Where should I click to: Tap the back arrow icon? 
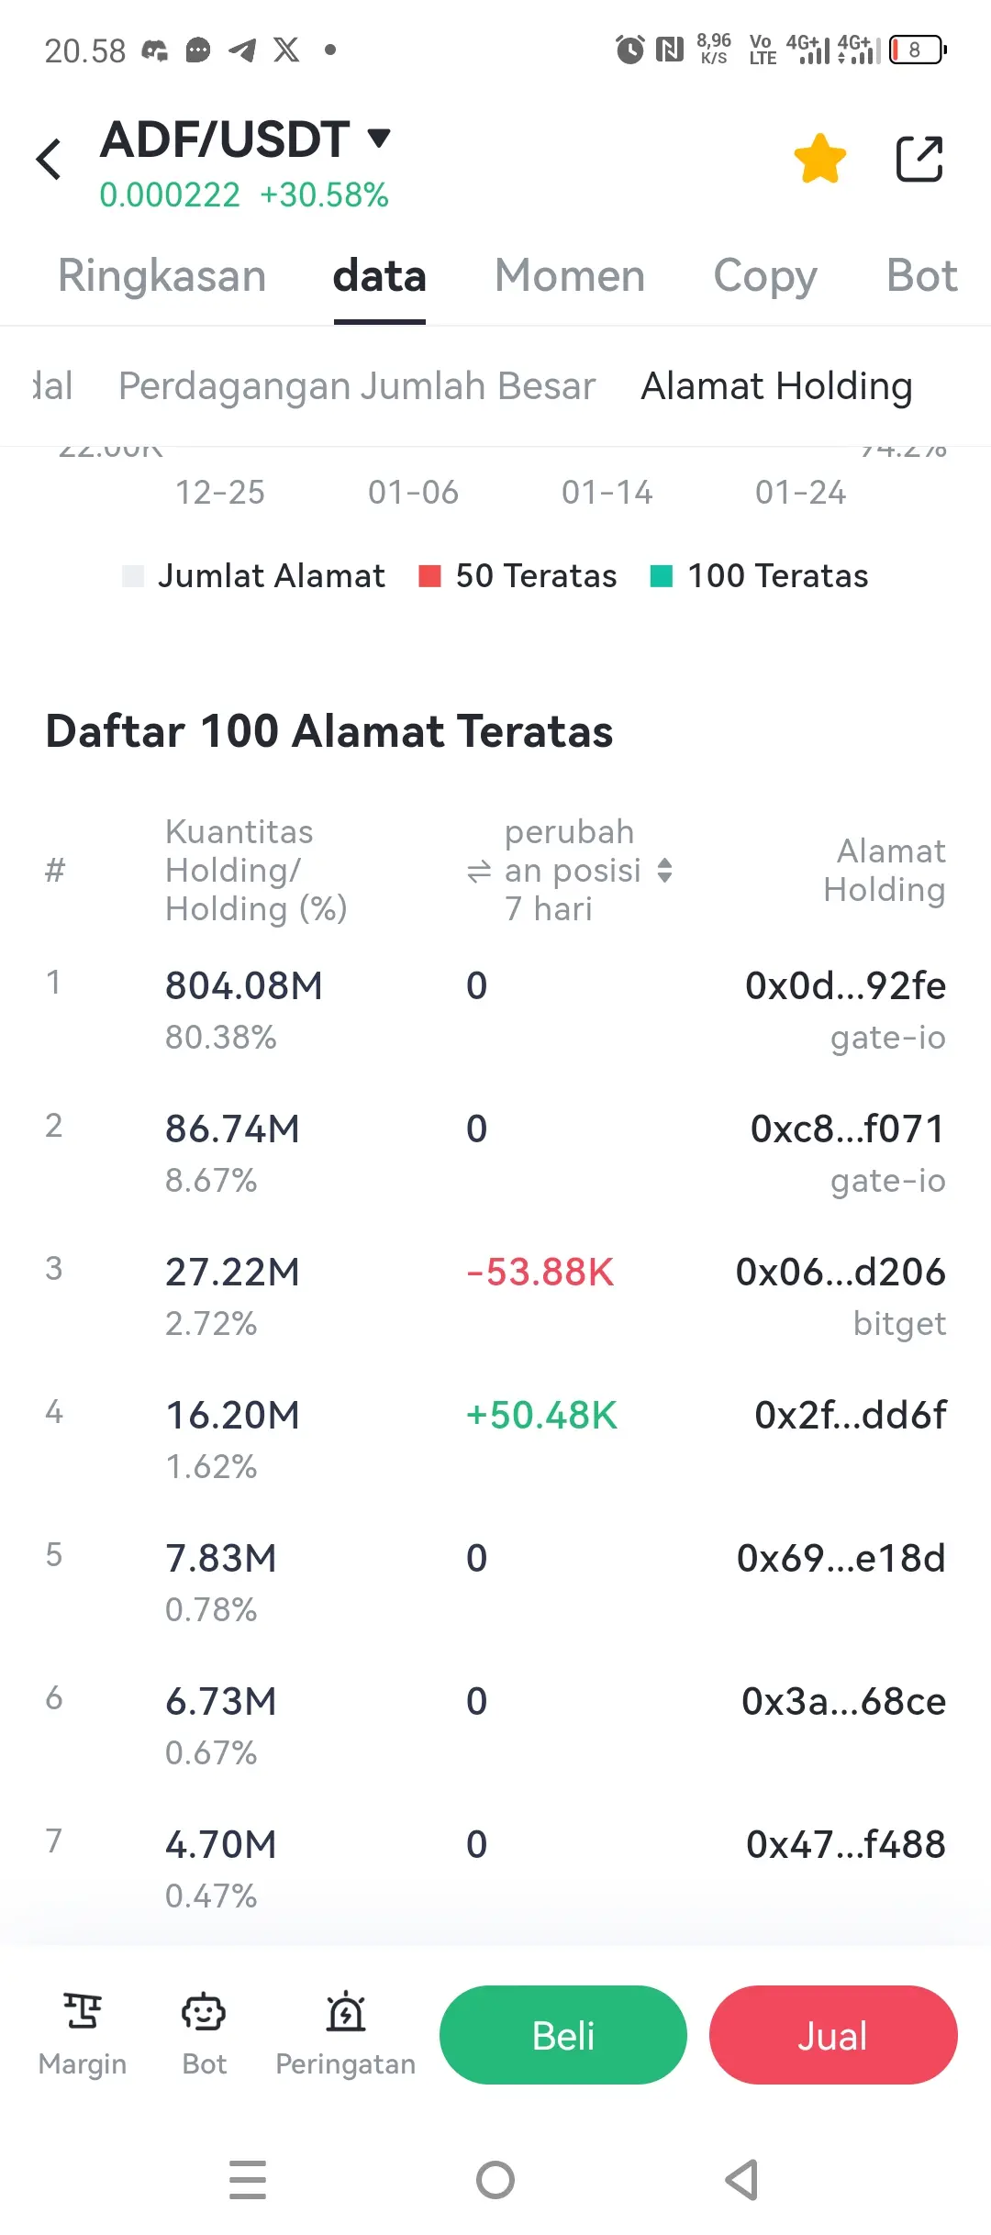(x=49, y=160)
